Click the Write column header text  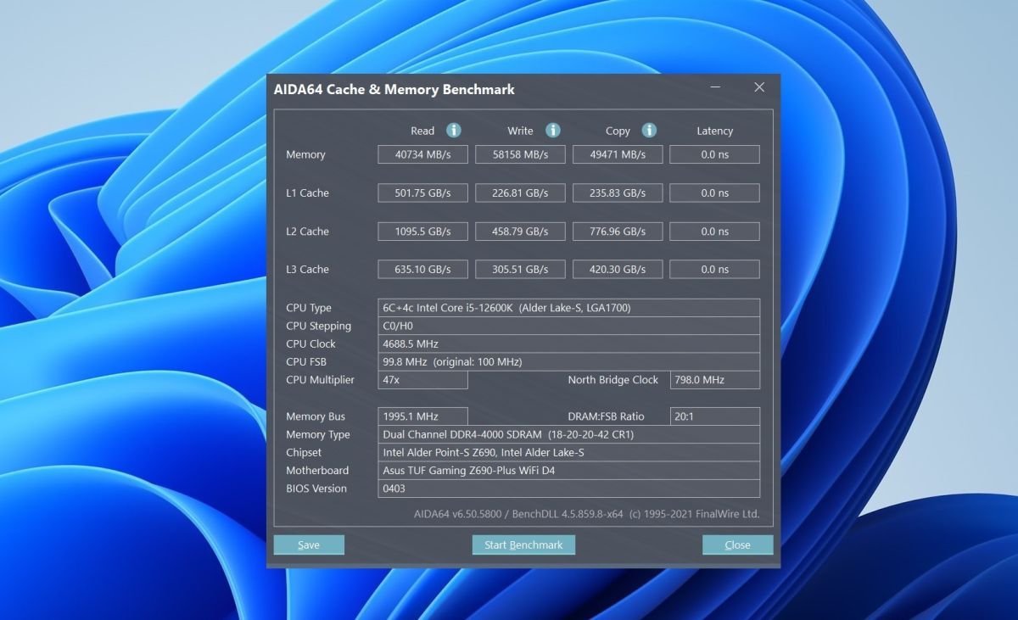click(520, 131)
